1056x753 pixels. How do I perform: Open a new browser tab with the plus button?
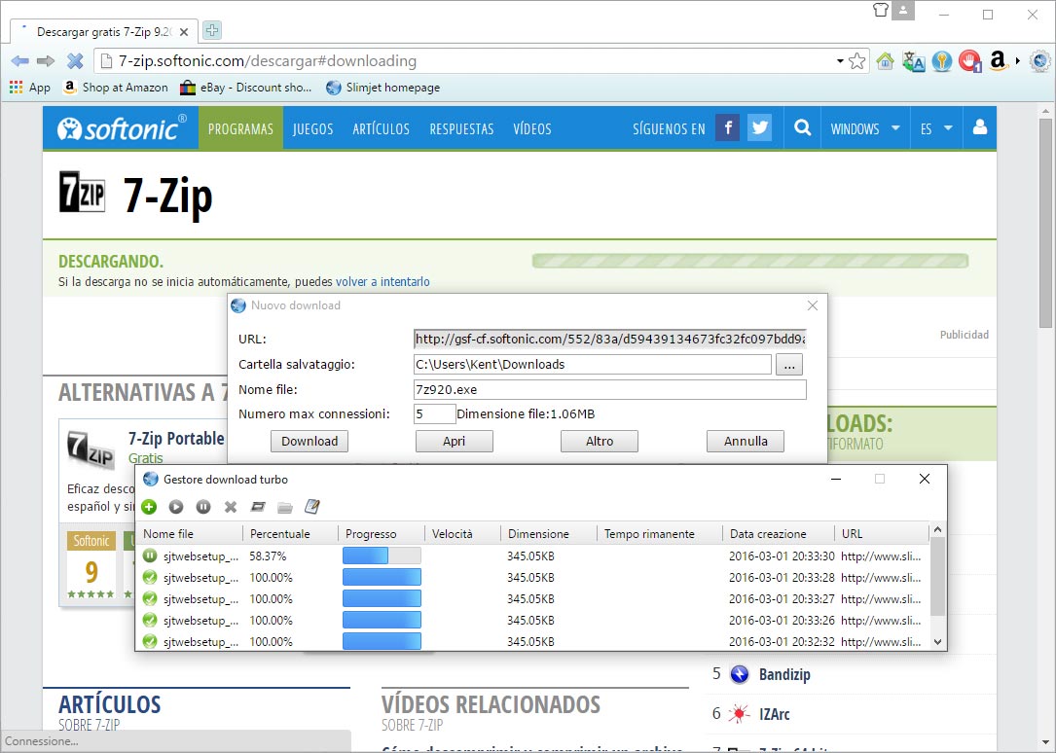tap(211, 30)
